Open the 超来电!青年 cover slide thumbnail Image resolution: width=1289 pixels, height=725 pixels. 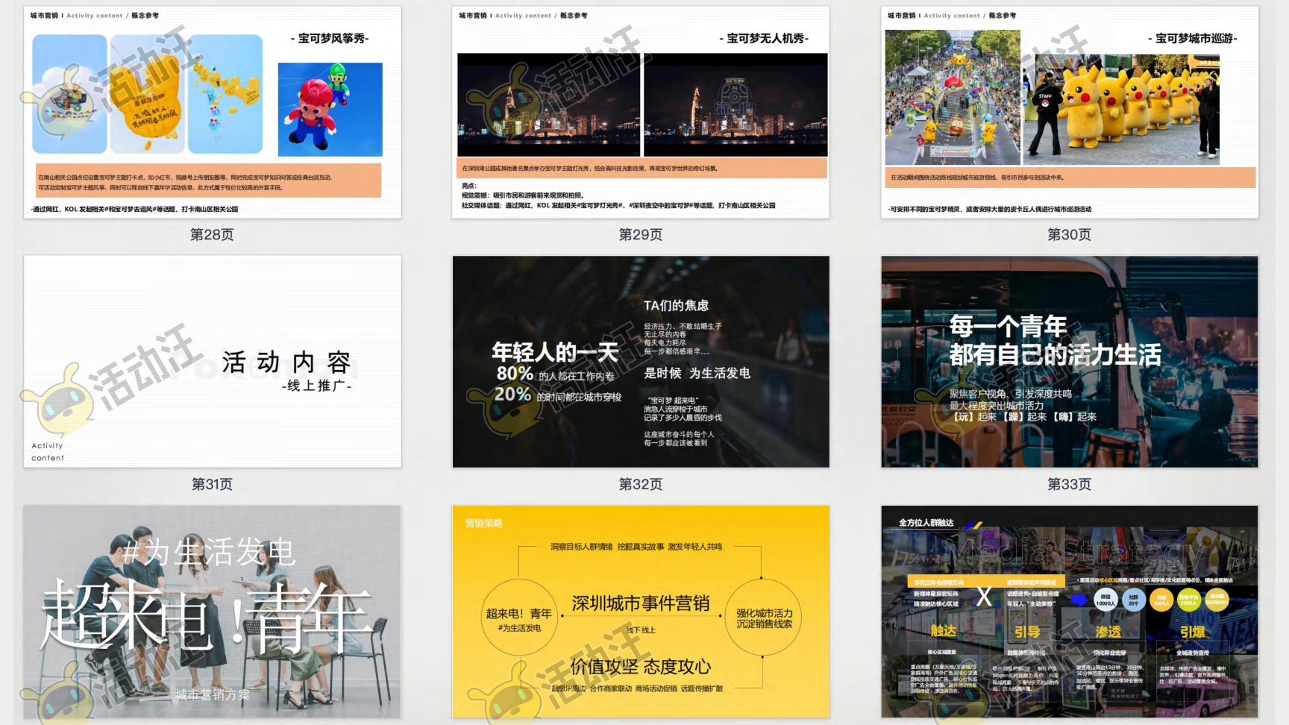213,612
